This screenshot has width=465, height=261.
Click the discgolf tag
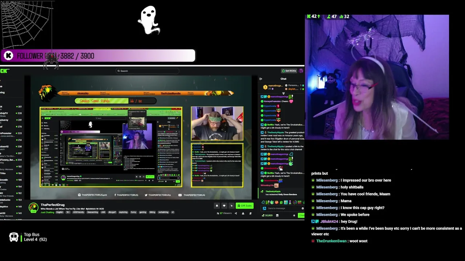pyautogui.click(x=112, y=212)
